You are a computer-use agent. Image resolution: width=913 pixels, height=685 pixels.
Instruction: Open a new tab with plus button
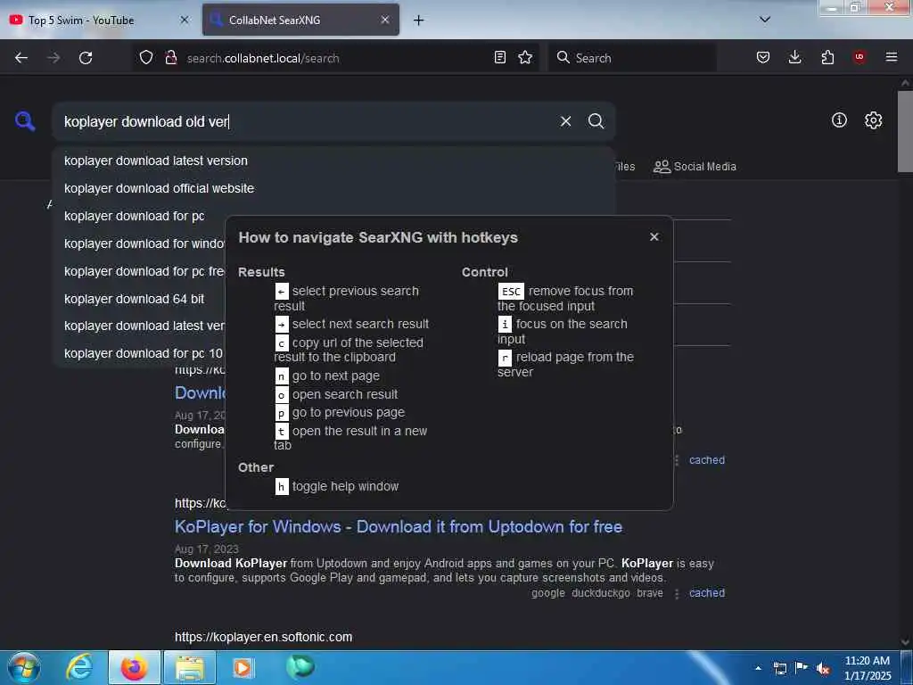coord(419,21)
